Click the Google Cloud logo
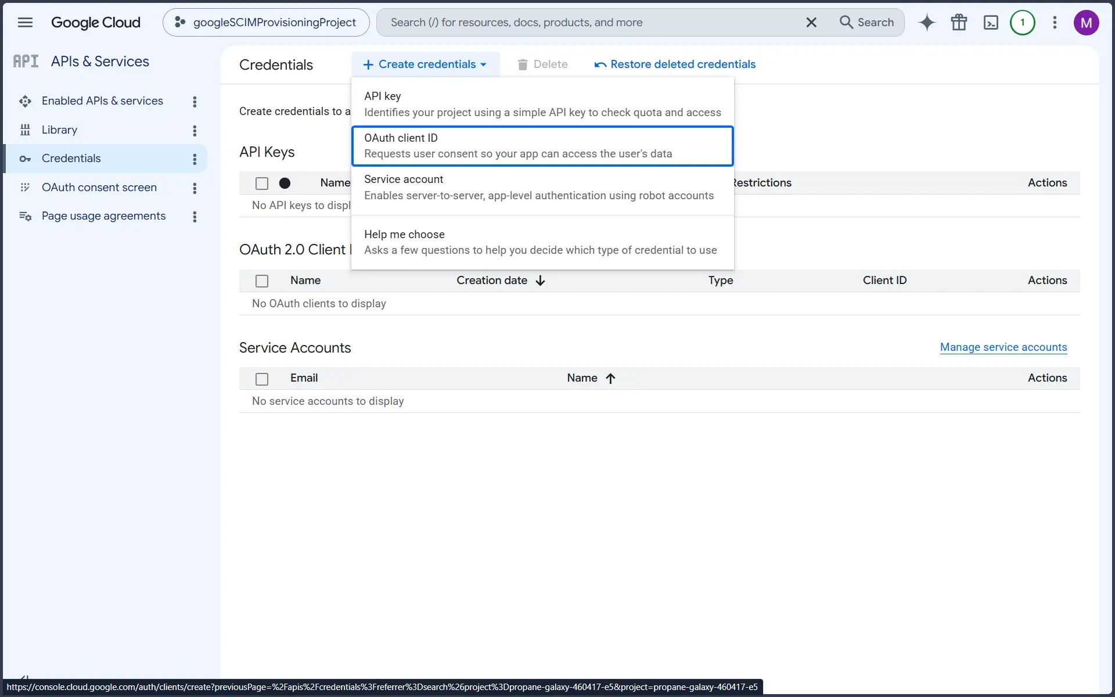The width and height of the screenshot is (1115, 697). pyautogui.click(x=96, y=23)
